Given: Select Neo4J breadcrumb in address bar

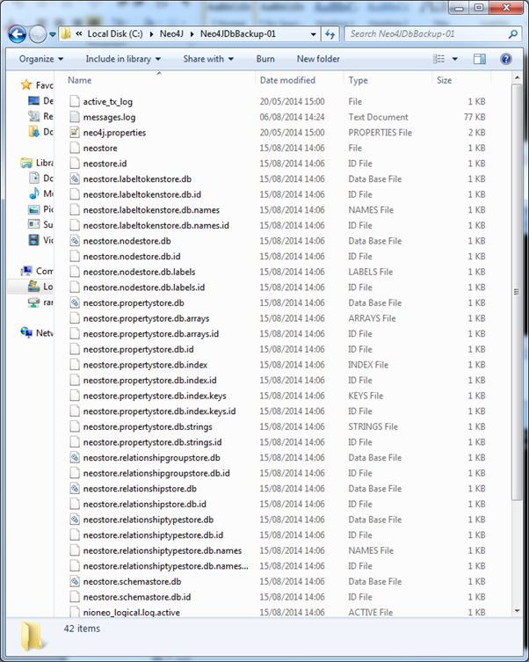Looking at the screenshot, I should tap(171, 33).
